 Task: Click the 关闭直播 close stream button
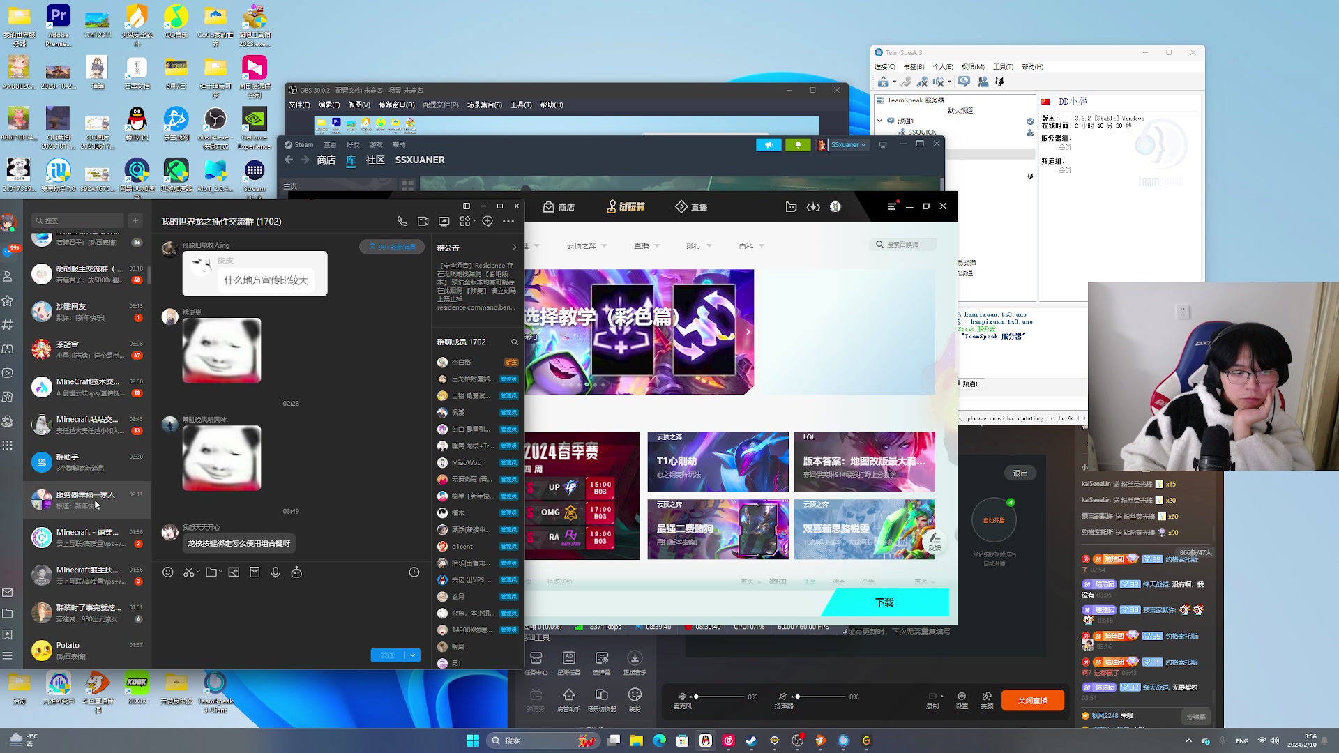(1033, 701)
